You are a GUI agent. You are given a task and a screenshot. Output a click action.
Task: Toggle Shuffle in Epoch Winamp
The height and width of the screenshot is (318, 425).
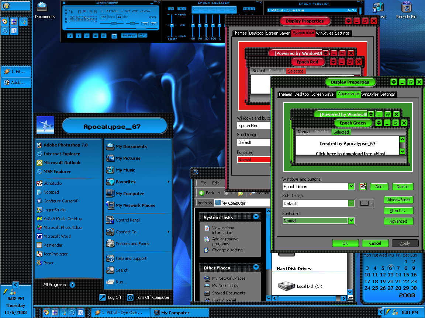129,35
